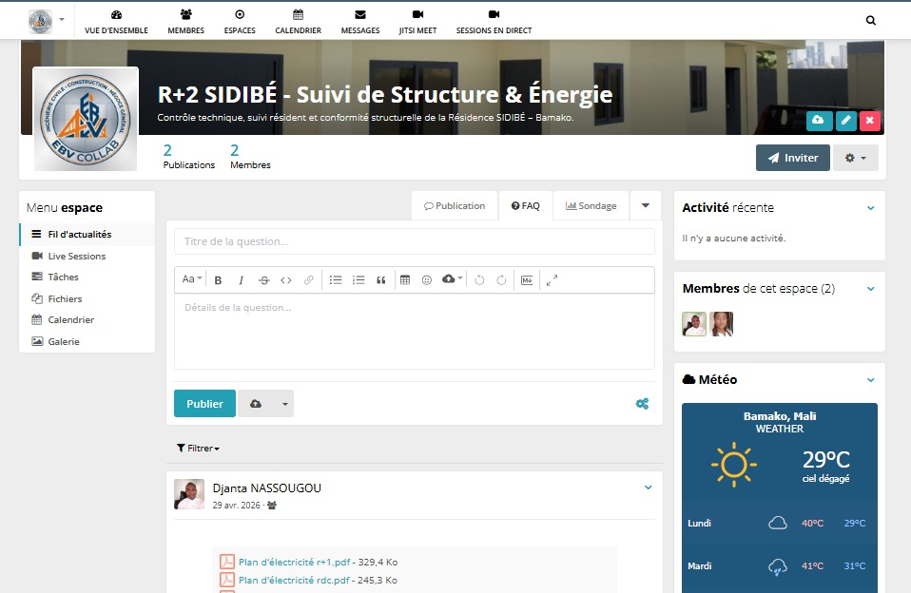Collapse the Membres de cet espace panel
Screen dimensions: 911x593
[x=870, y=289]
